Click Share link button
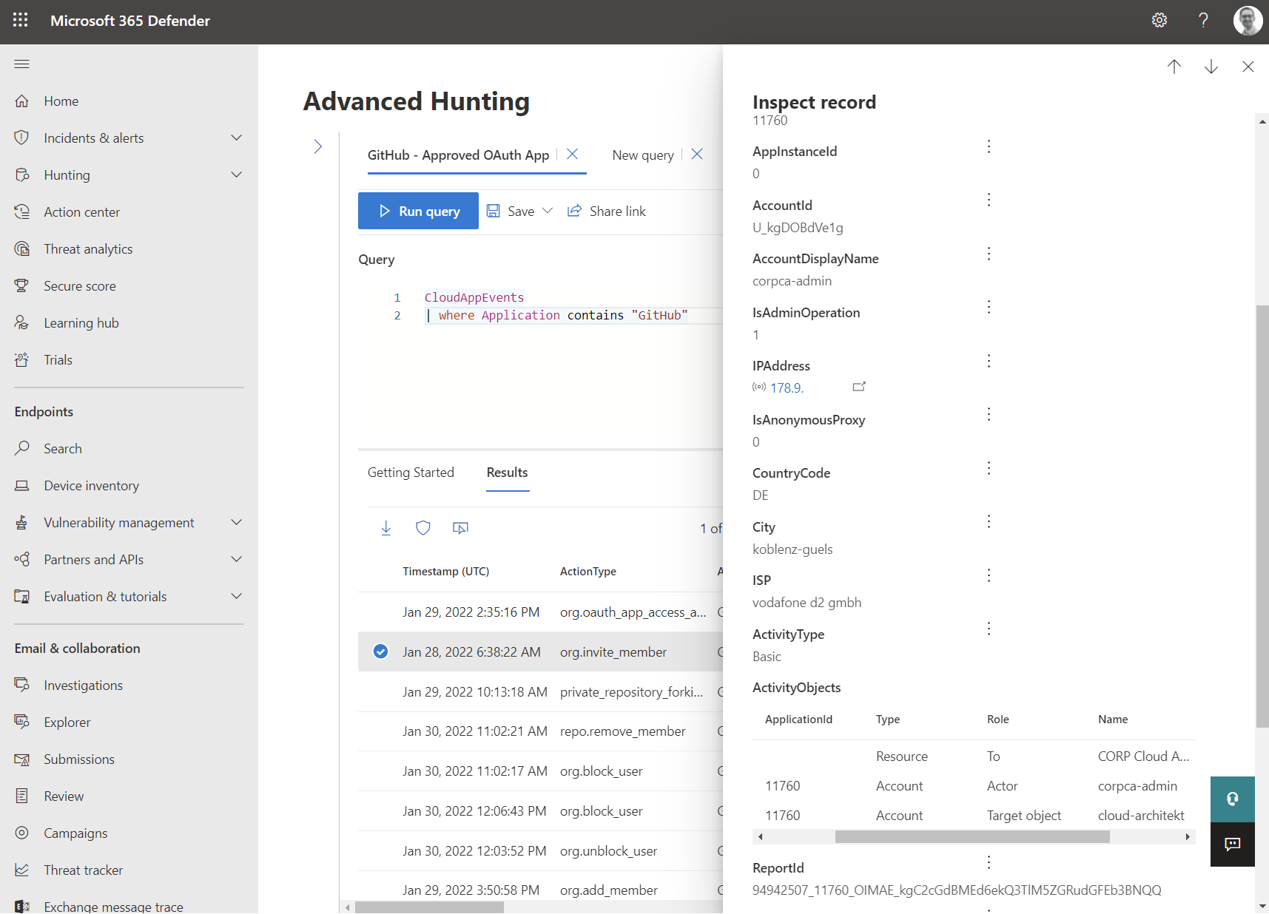The height and width of the screenshot is (914, 1269). point(607,211)
